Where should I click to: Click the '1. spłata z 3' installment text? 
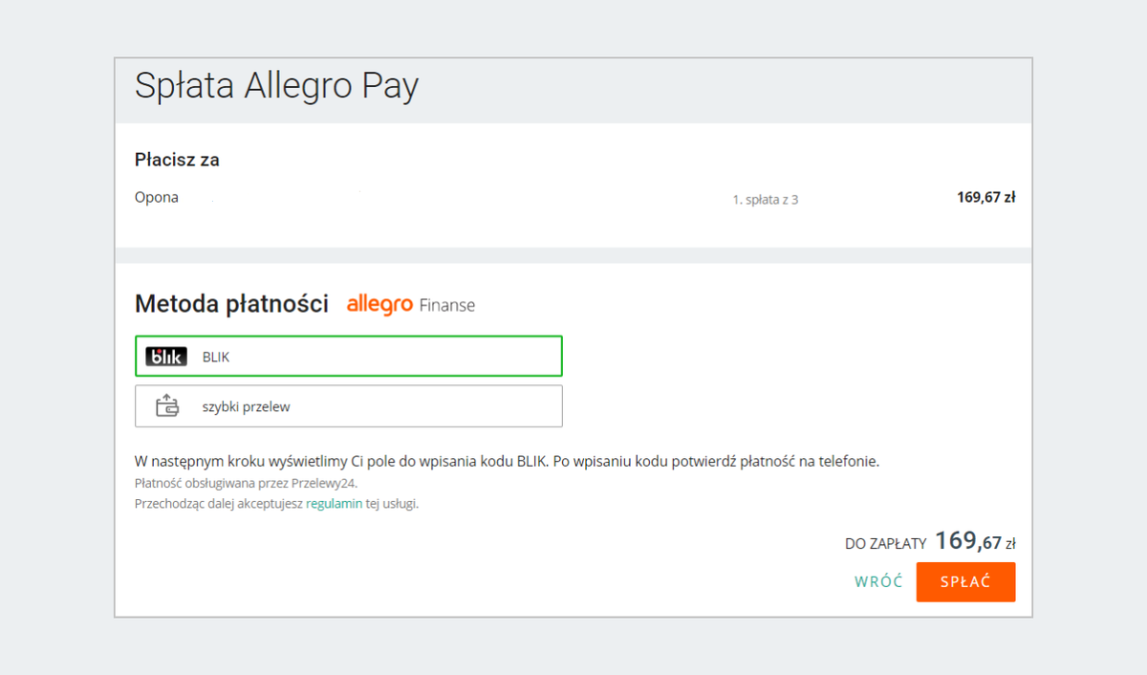pyautogui.click(x=766, y=200)
